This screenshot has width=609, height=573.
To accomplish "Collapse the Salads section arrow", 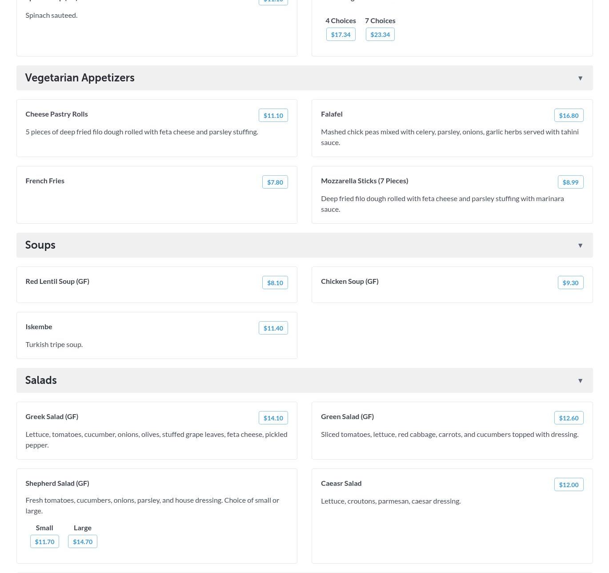I will click(x=580, y=381).
